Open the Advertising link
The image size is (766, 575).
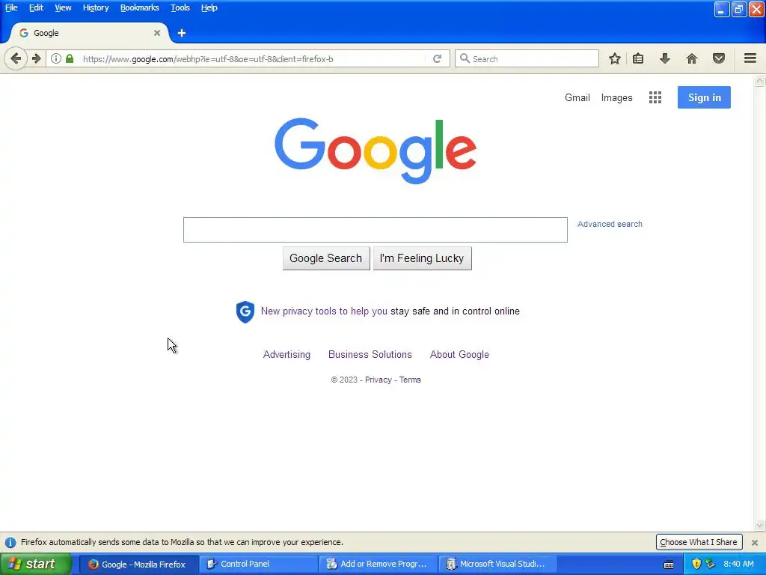pos(287,354)
